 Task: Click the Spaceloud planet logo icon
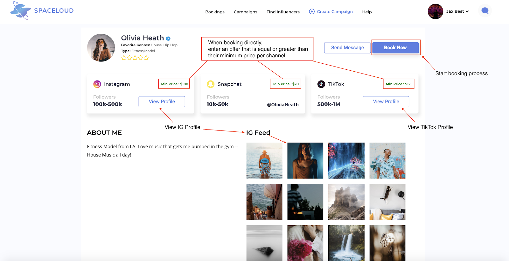(21, 11)
